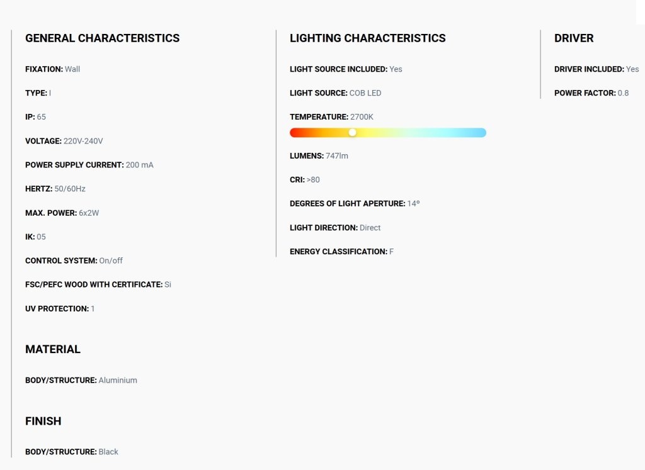Viewport: 645px width, 470px height.
Task: Click the Driver section heading
Action: coord(574,38)
